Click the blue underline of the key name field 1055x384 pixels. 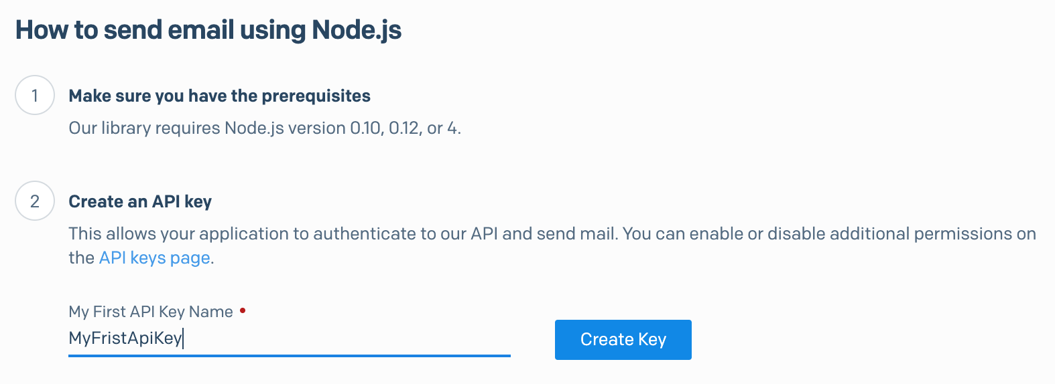pyautogui.click(x=290, y=355)
